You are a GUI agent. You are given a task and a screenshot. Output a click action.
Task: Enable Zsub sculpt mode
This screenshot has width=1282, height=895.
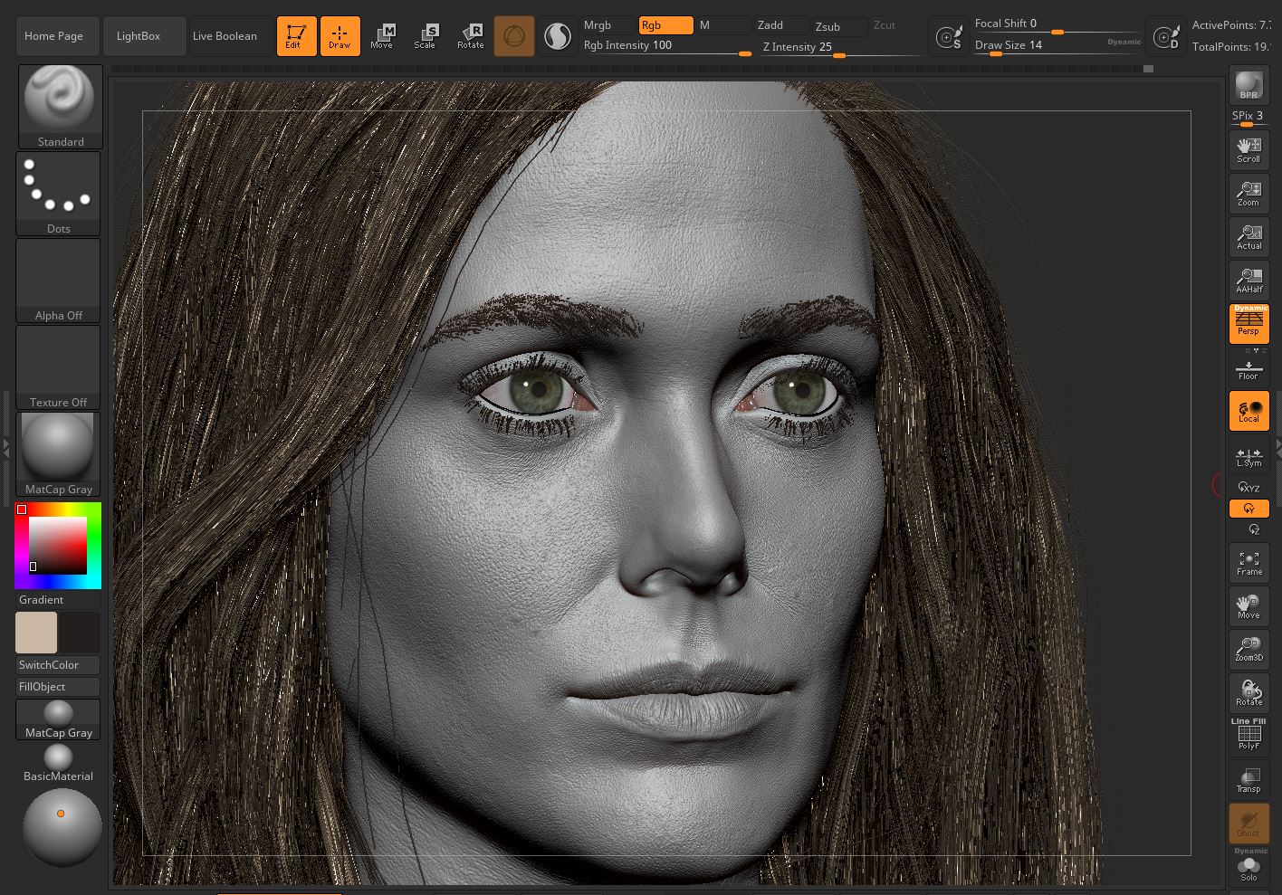(x=839, y=26)
